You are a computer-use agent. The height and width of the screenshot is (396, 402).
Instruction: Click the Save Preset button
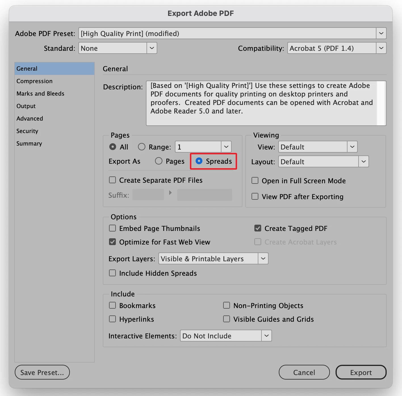42,372
